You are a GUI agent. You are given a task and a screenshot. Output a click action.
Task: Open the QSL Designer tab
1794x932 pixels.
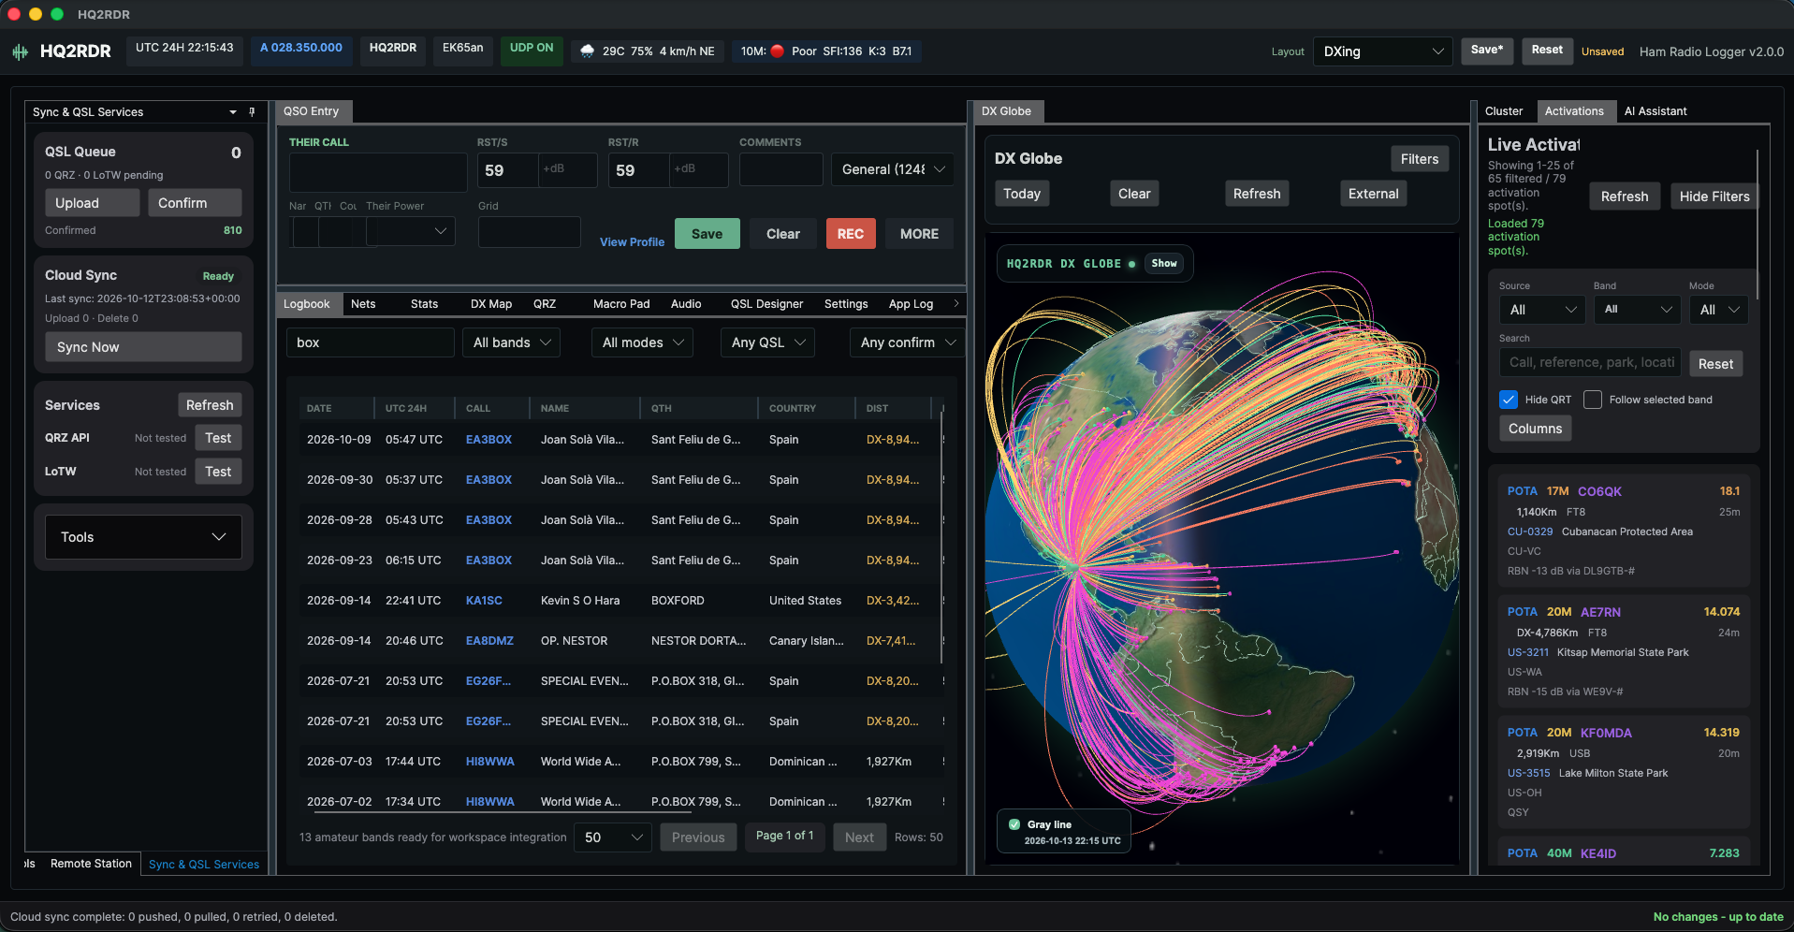click(766, 304)
